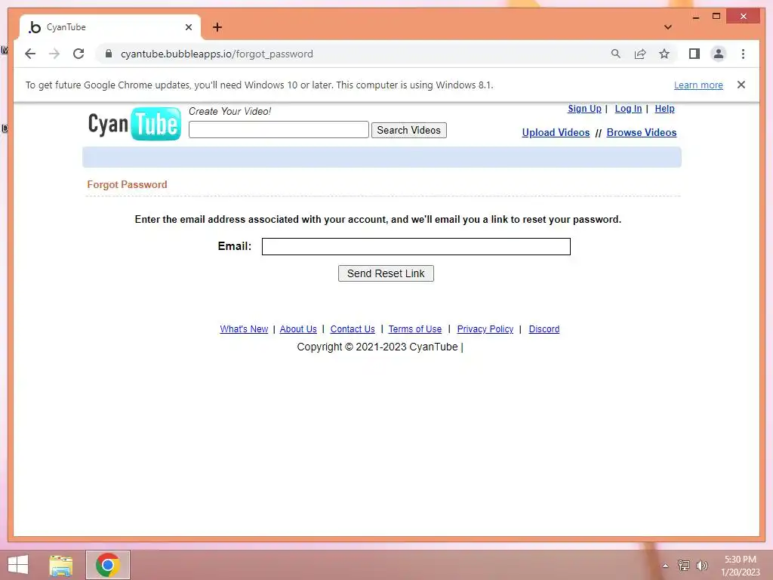Click the browser forward arrow

pos(54,54)
